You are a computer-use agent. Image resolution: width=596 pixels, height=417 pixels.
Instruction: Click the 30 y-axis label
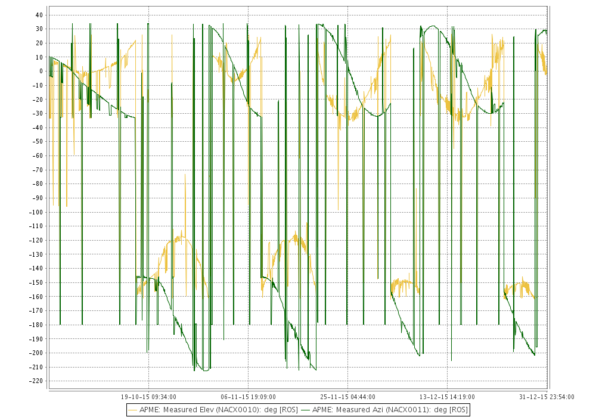coord(39,29)
